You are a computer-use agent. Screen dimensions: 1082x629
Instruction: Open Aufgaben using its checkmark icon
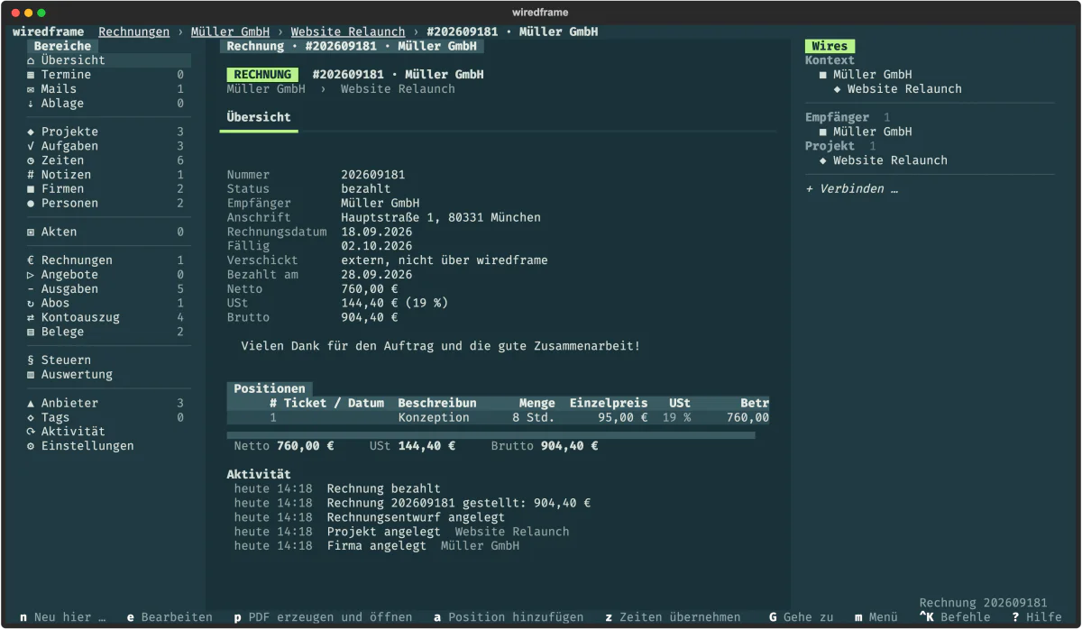click(x=31, y=146)
